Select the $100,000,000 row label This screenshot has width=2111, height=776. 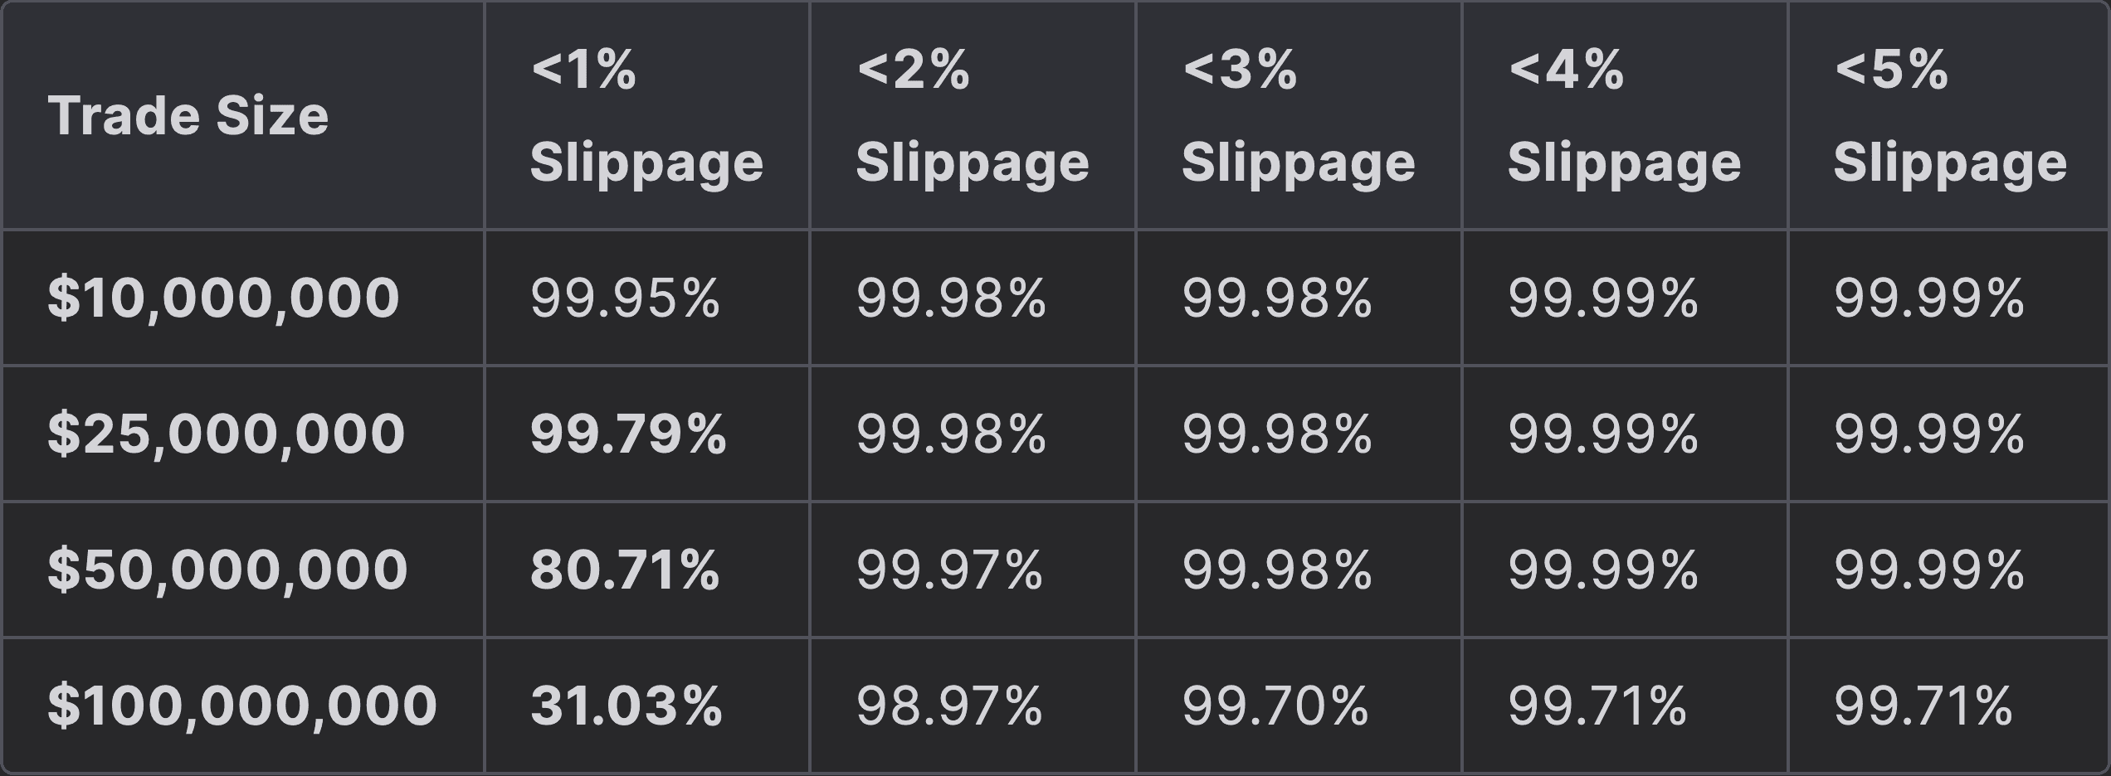point(241,706)
